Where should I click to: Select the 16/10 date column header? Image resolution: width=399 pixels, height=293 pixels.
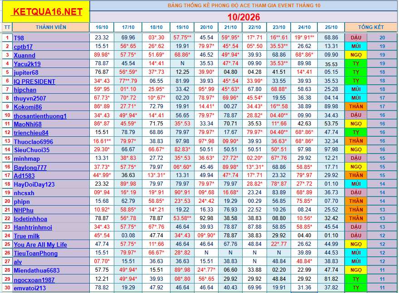[102, 27]
